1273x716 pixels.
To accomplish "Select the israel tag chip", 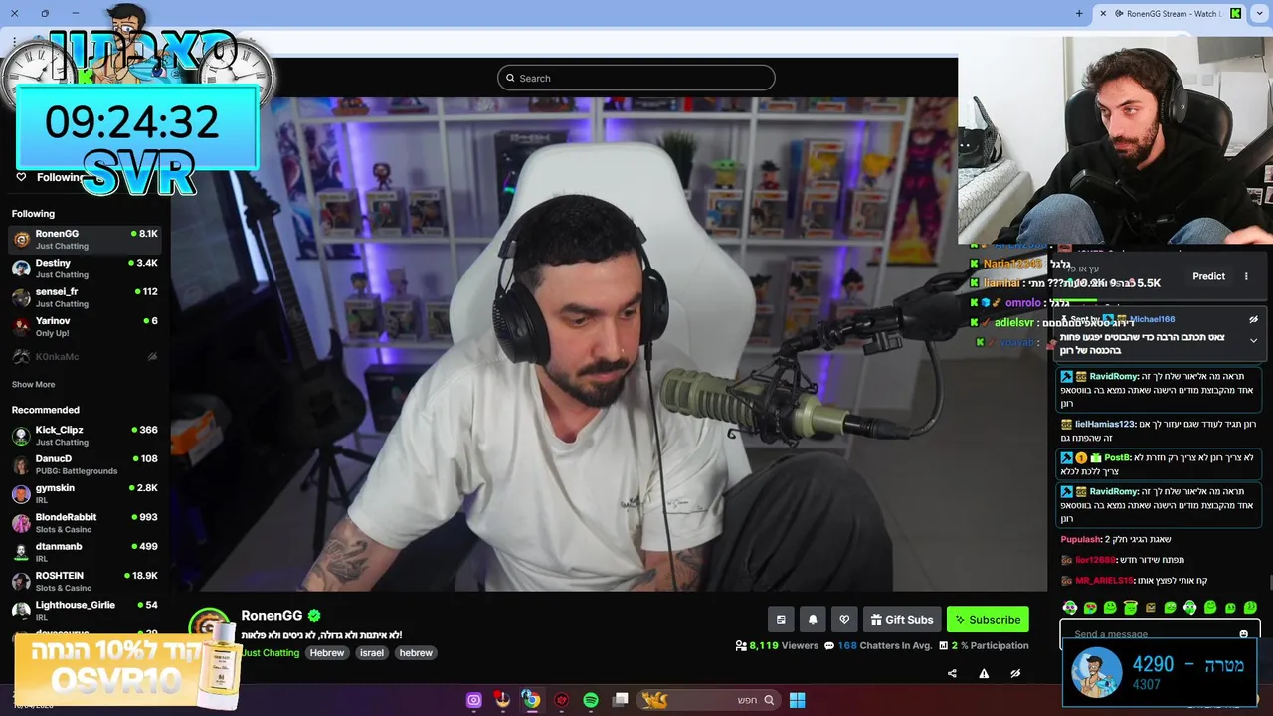I will pyautogui.click(x=372, y=653).
